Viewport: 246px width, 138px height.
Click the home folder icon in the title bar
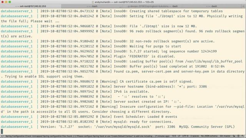[93, 2]
